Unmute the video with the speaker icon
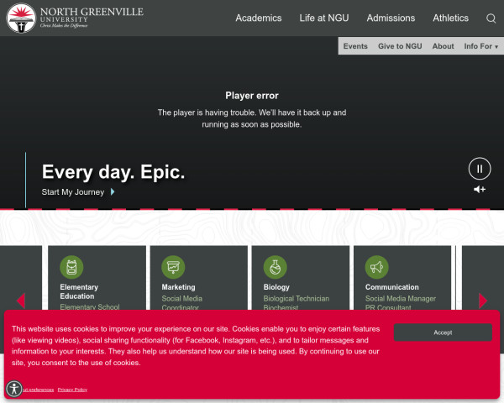 pos(480,189)
